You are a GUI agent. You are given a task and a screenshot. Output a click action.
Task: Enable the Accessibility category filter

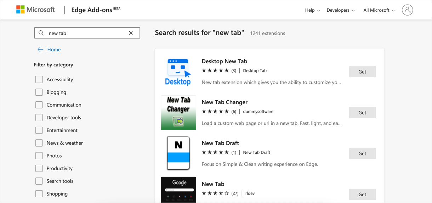coord(39,79)
